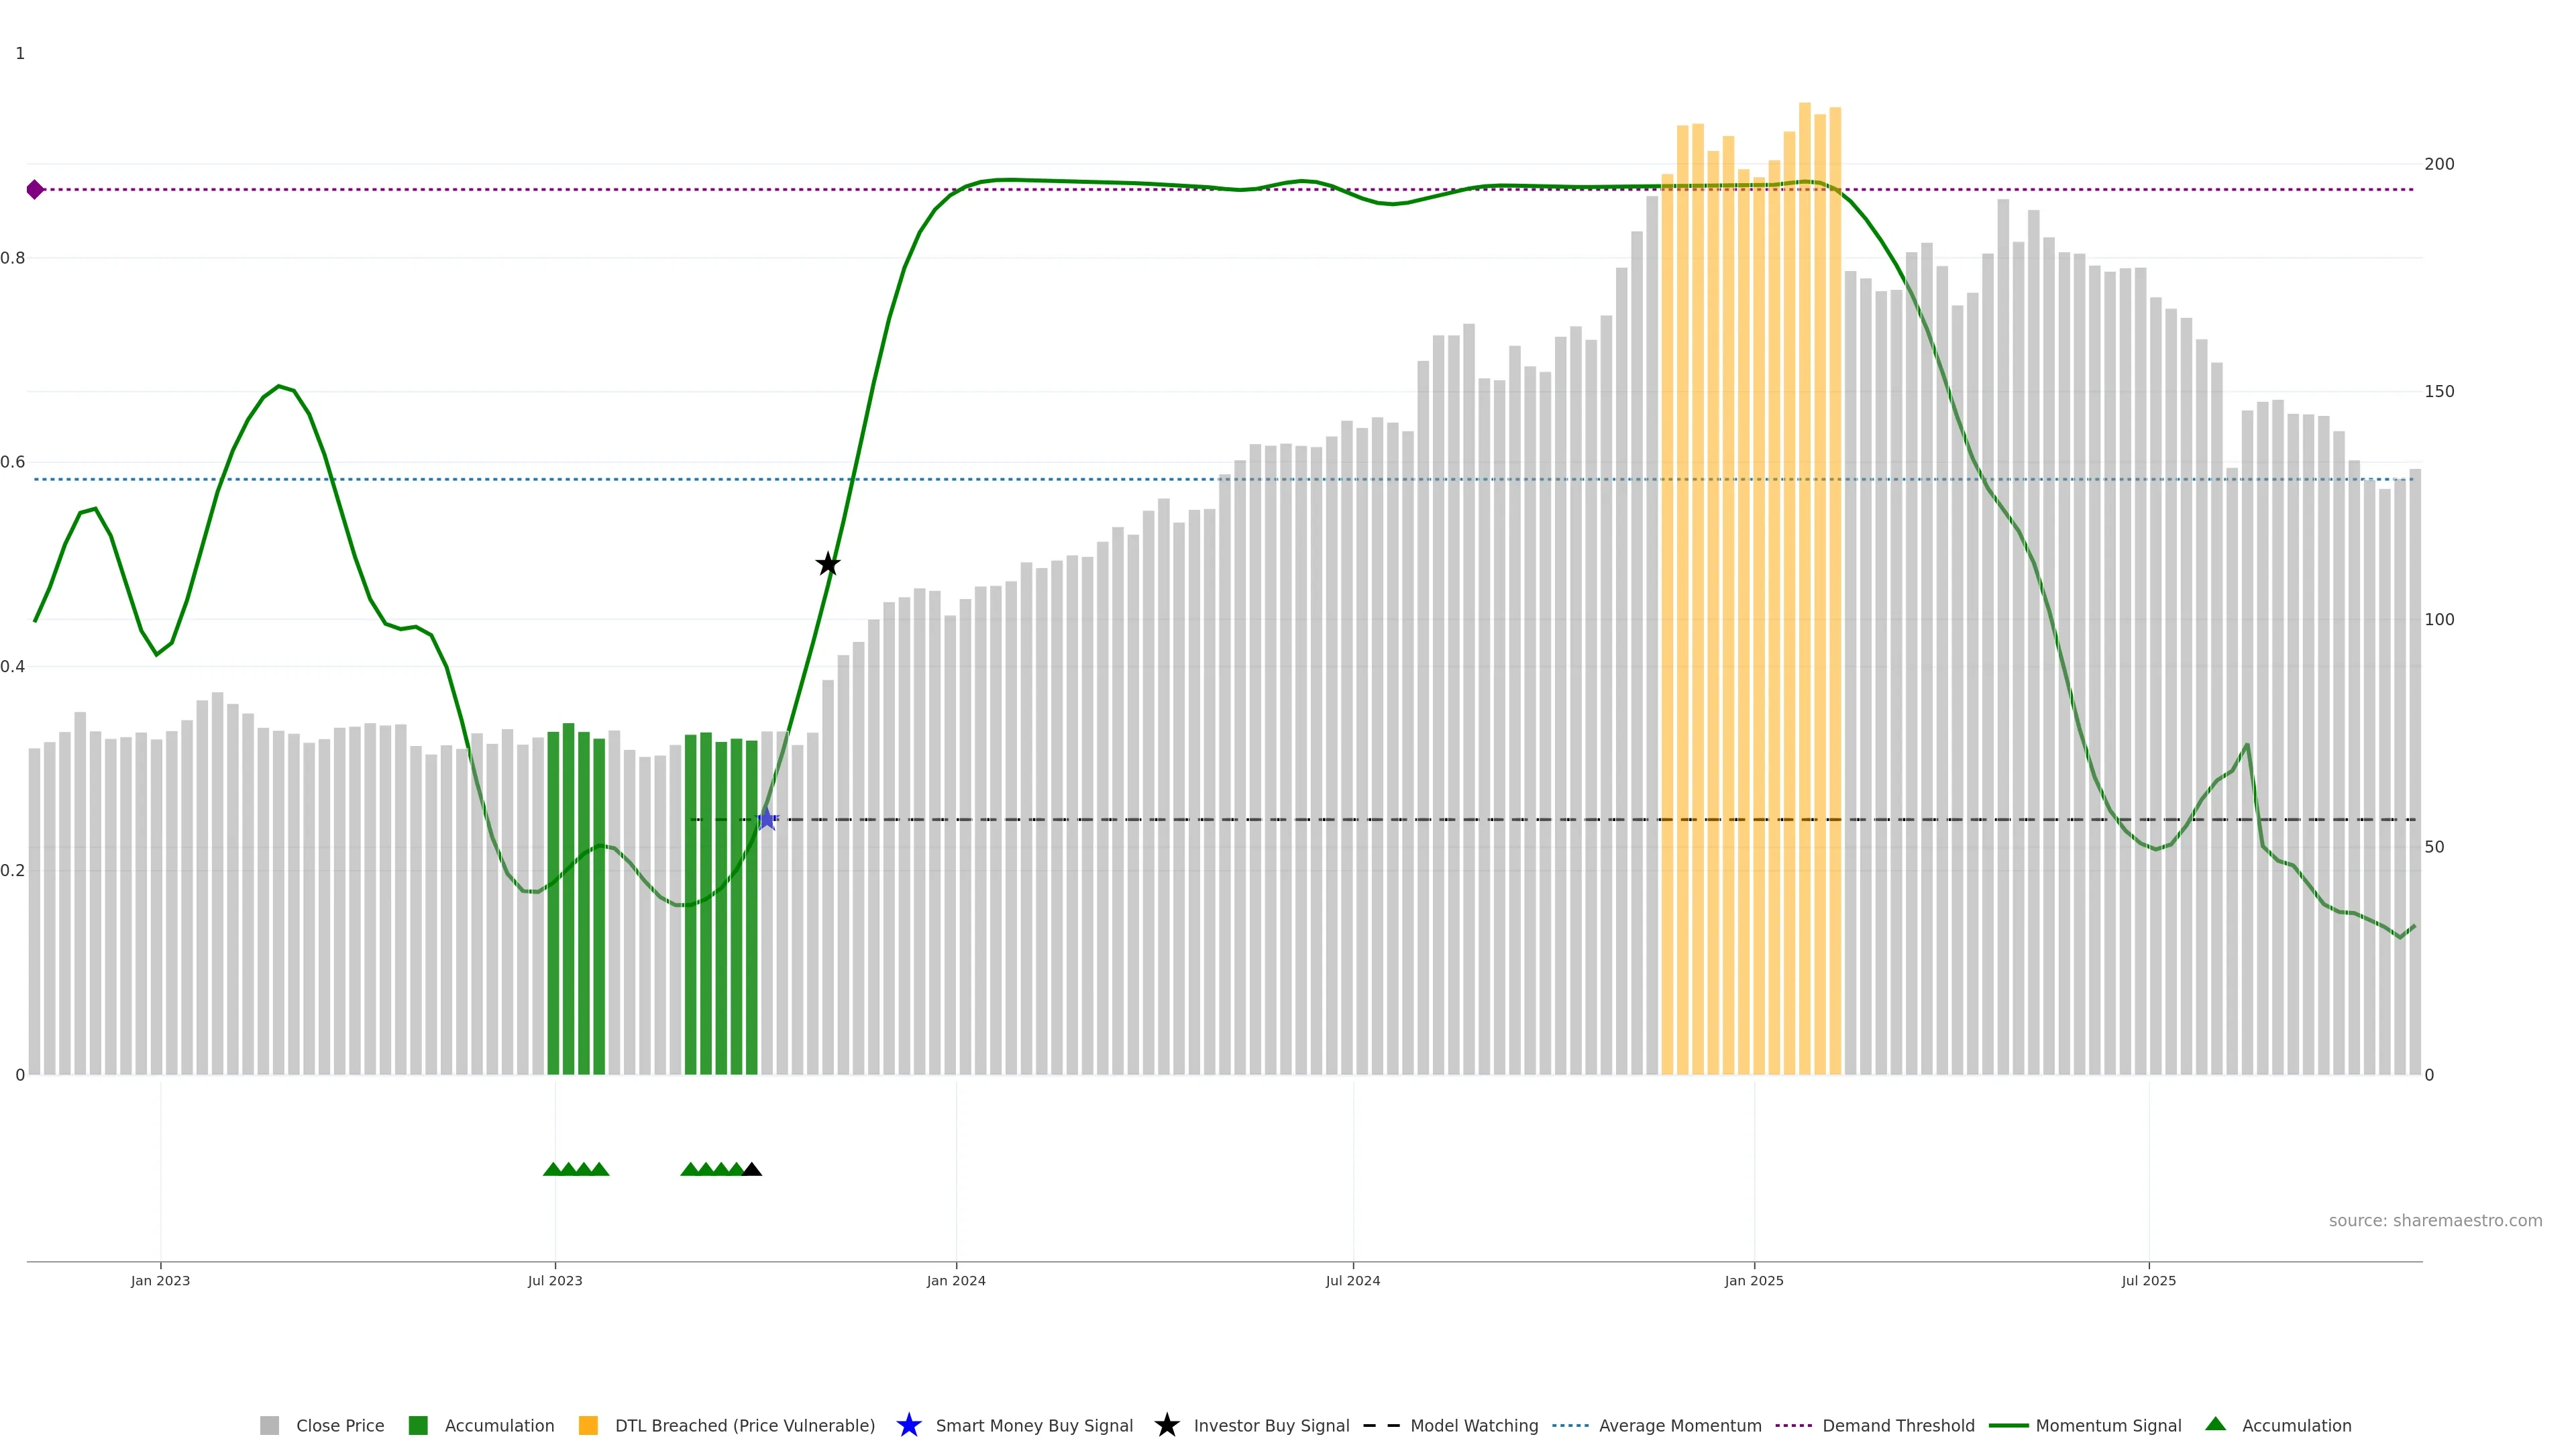This screenshot has width=2576, height=1449.
Task: Click the blue Smart Money Buy star on chart
Action: coord(766,819)
